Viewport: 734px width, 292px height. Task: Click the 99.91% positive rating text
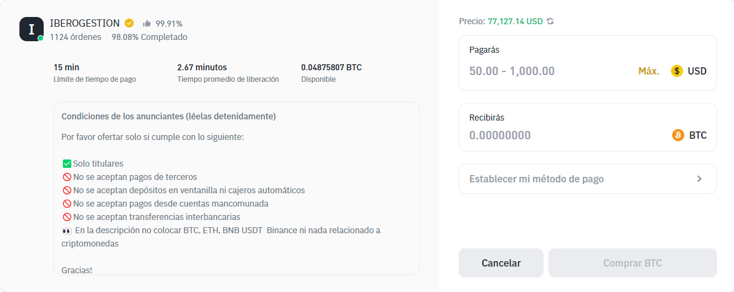169,24
